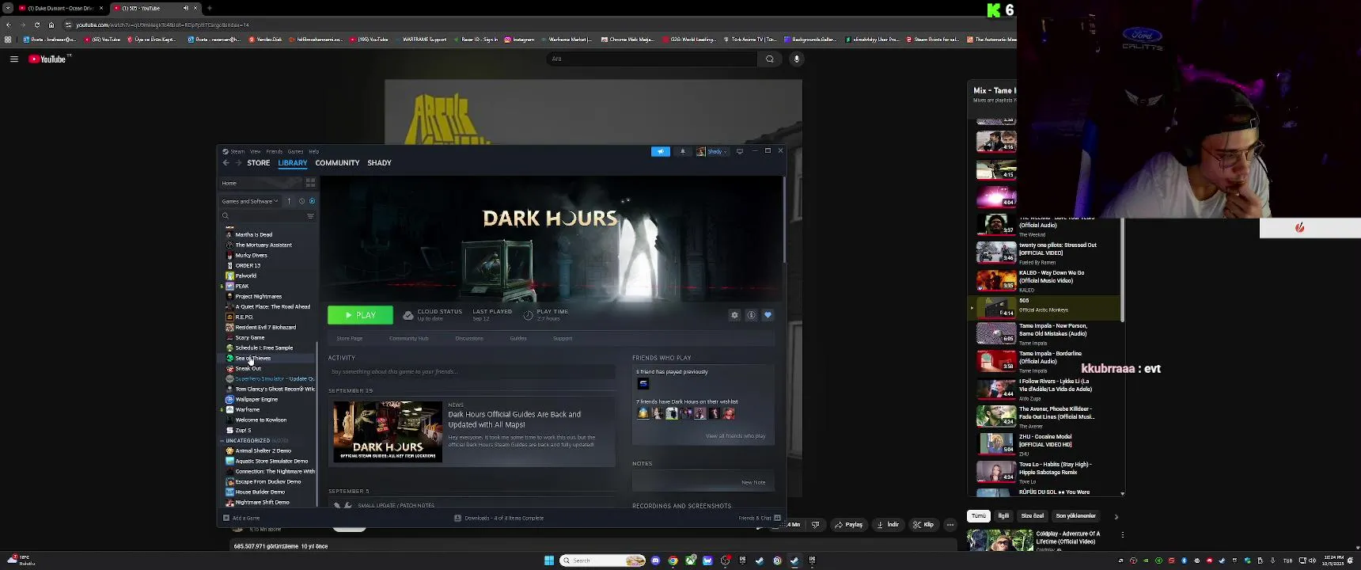Open Dark Hours Store Page link
Image resolution: width=1361 pixels, height=570 pixels.
coord(349,339)
